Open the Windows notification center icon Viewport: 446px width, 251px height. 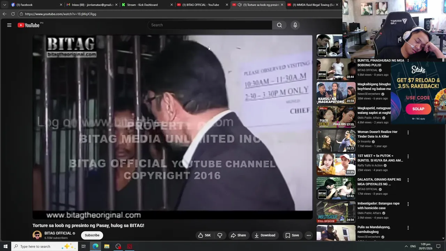point(438,246)
